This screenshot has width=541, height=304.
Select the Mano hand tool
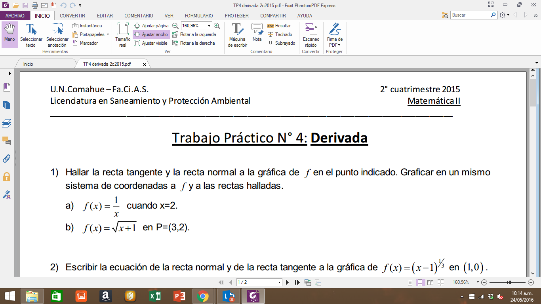coord(10,34)
